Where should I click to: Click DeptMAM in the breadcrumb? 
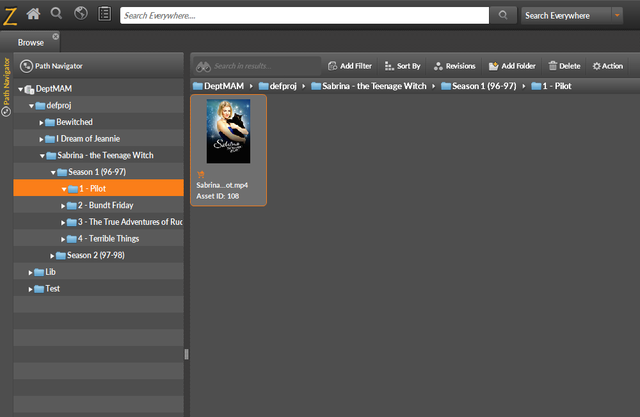(218, 86)
